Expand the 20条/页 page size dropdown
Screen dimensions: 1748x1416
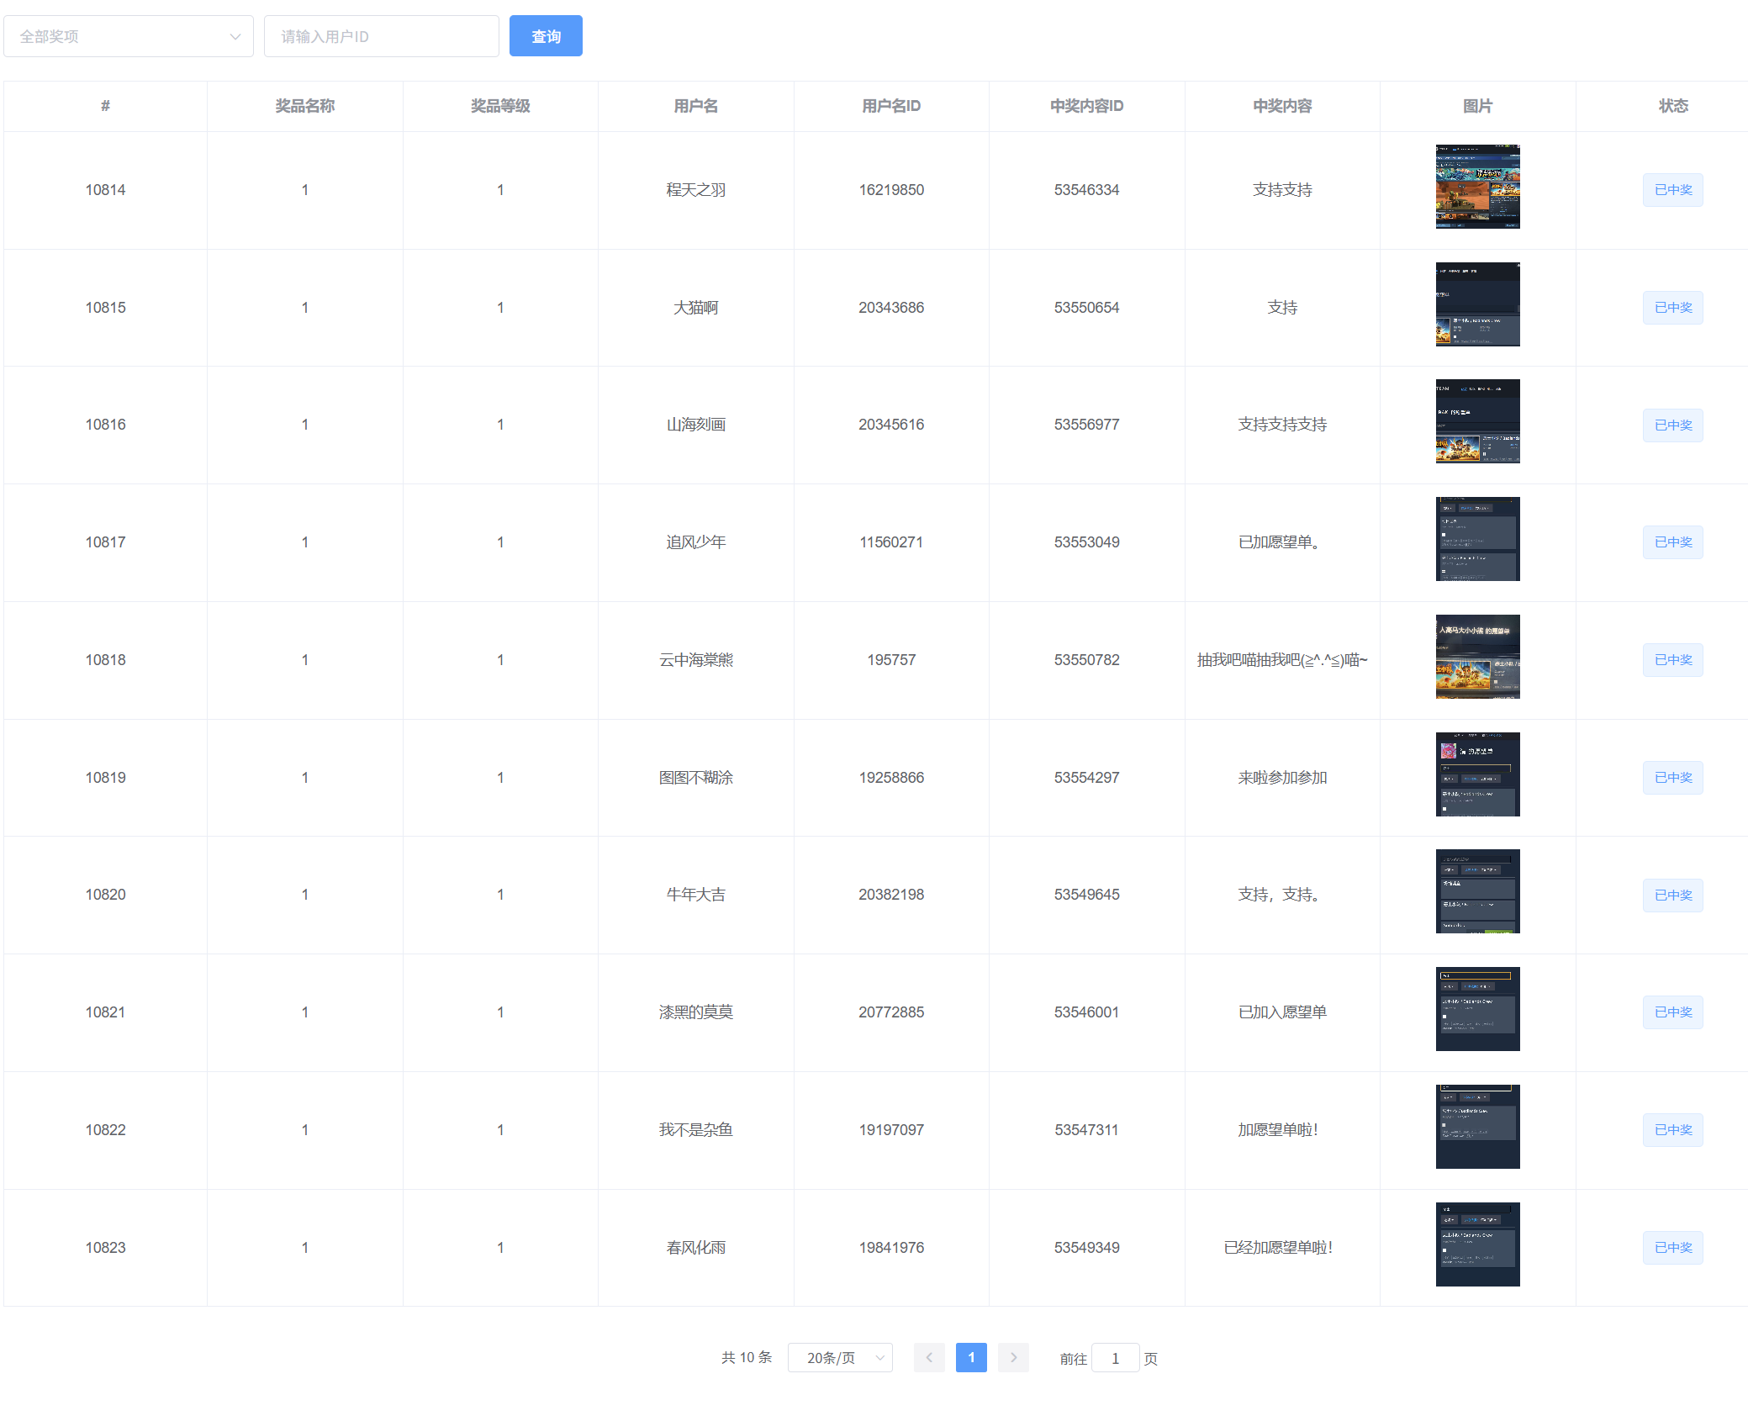coord(840,1357)
